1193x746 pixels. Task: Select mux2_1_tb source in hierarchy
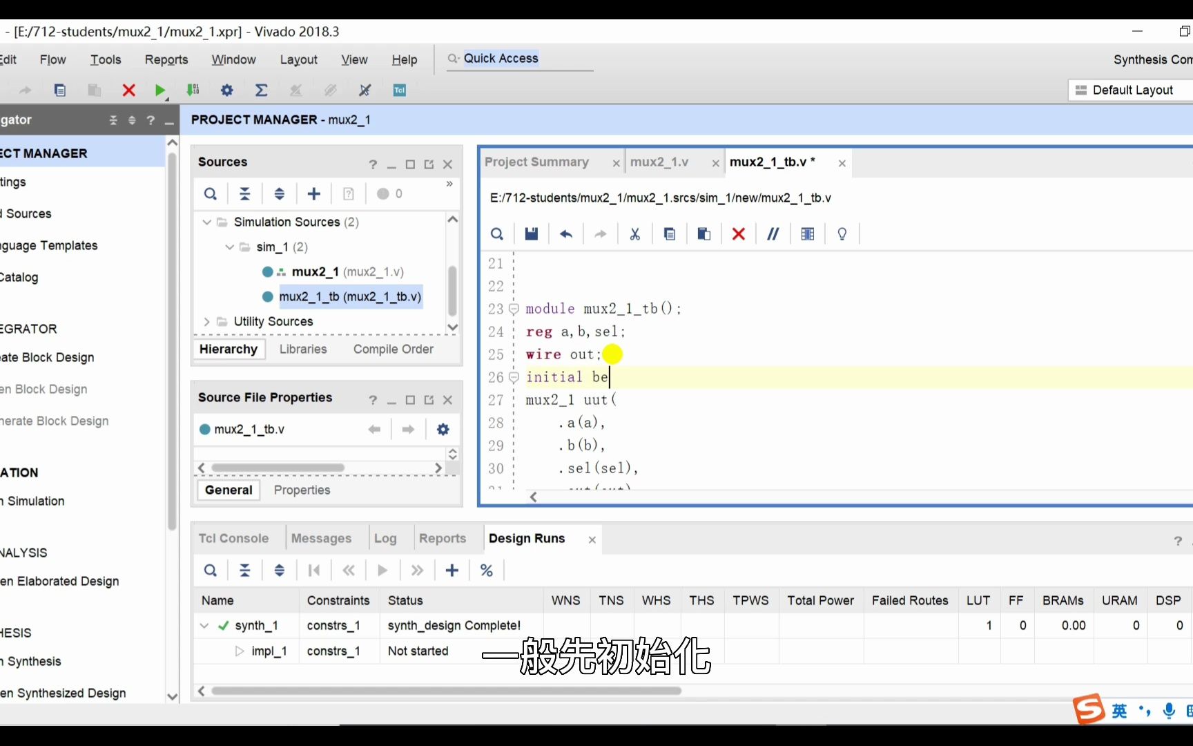350,296
